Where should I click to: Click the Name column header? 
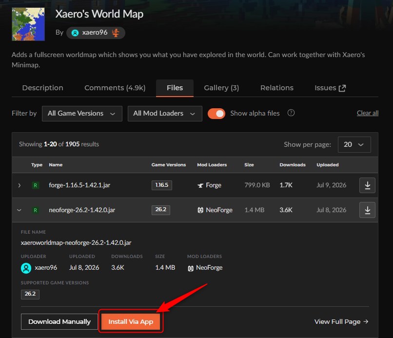click(56, 165)
